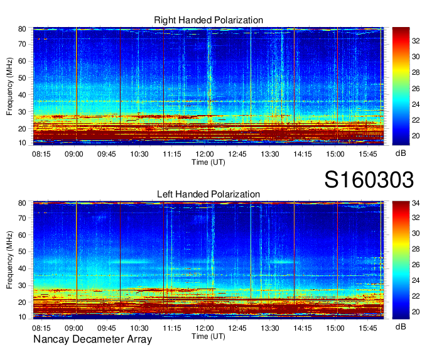Select the S160303 observation label

pyautogui.click(x=369, y=180)
